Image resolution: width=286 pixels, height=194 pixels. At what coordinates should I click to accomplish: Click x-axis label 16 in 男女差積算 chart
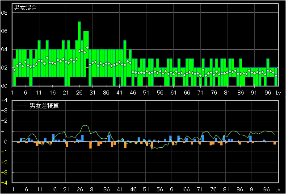[x=53, y=190]
